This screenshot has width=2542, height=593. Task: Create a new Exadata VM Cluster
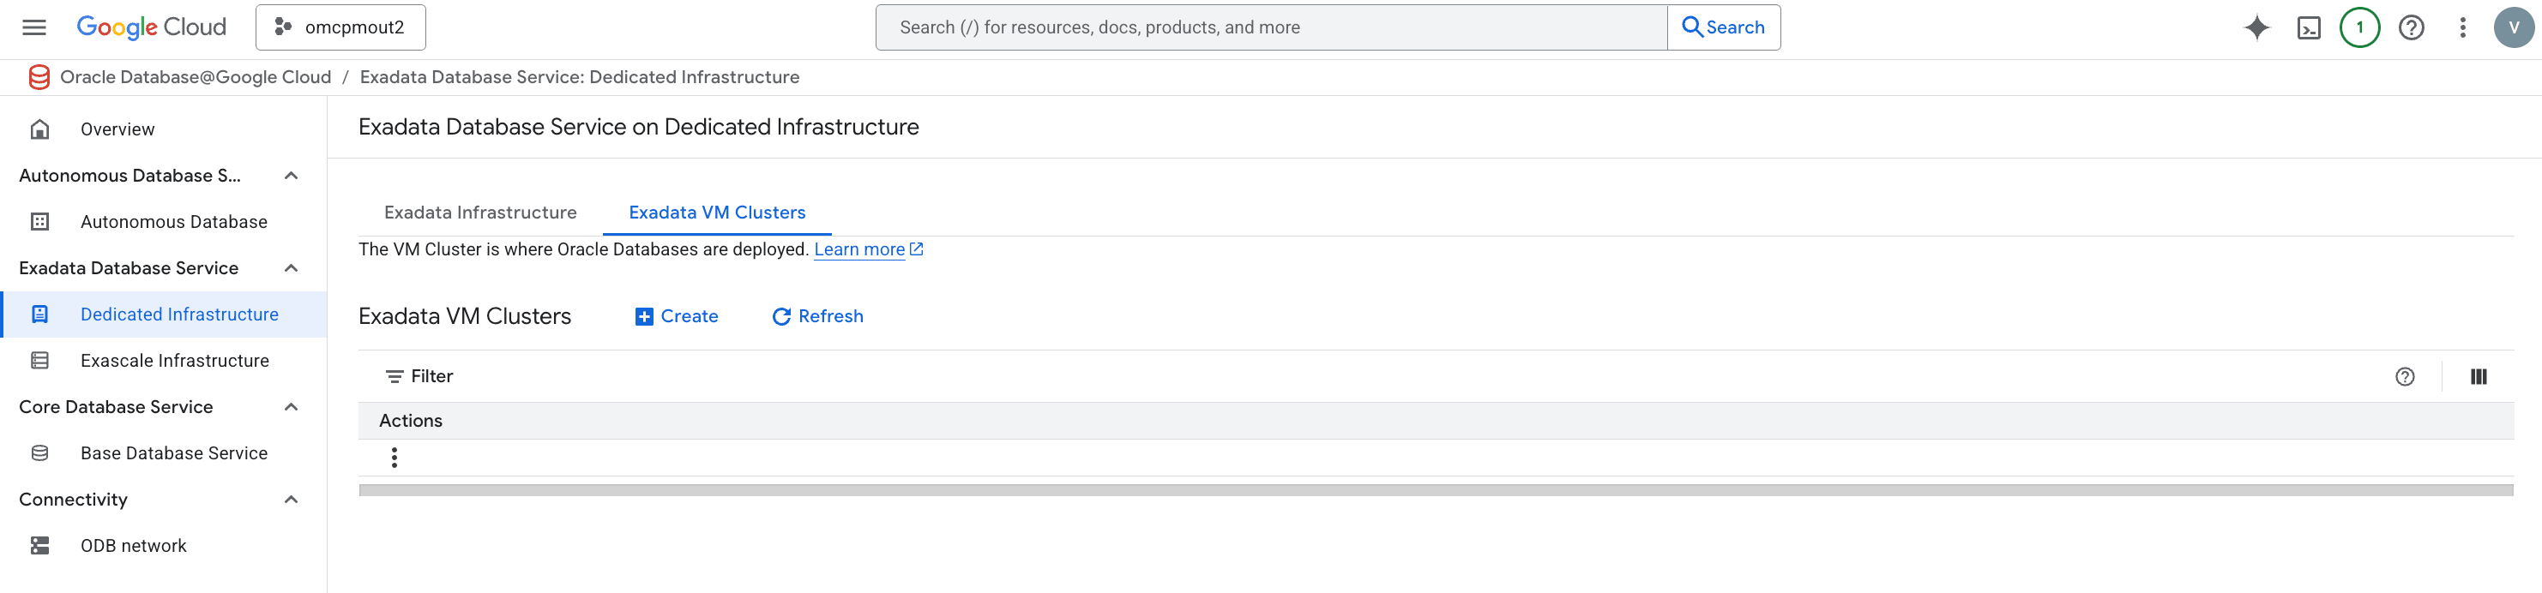click(x=677, y=315)
